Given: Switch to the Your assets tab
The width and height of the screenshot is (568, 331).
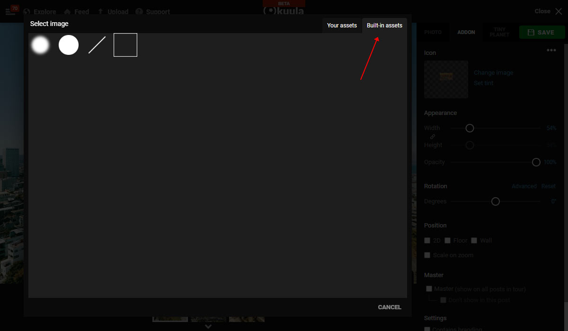Looking at the screenshot, I should pyautogui.click(x=342, y=26).
